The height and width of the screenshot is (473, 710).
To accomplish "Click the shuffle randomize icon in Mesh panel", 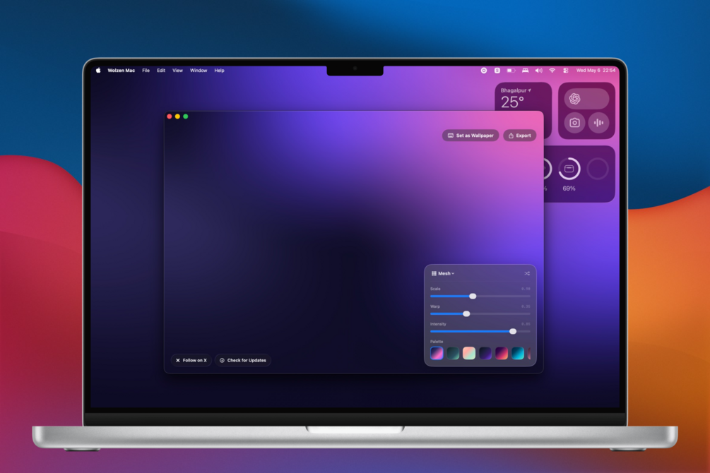I will [x=527, y=273].
